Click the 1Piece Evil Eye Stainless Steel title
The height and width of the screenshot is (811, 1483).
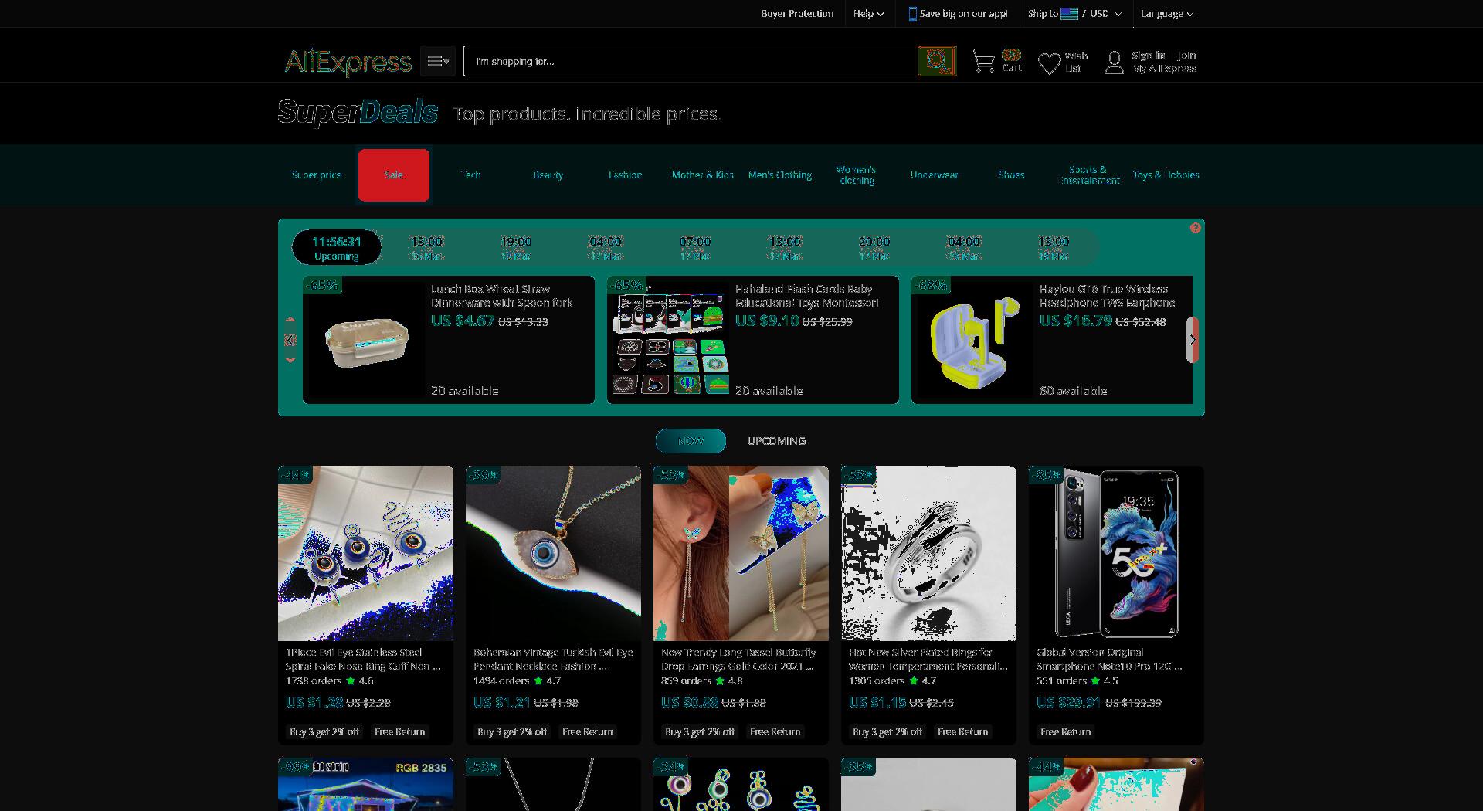363,660
